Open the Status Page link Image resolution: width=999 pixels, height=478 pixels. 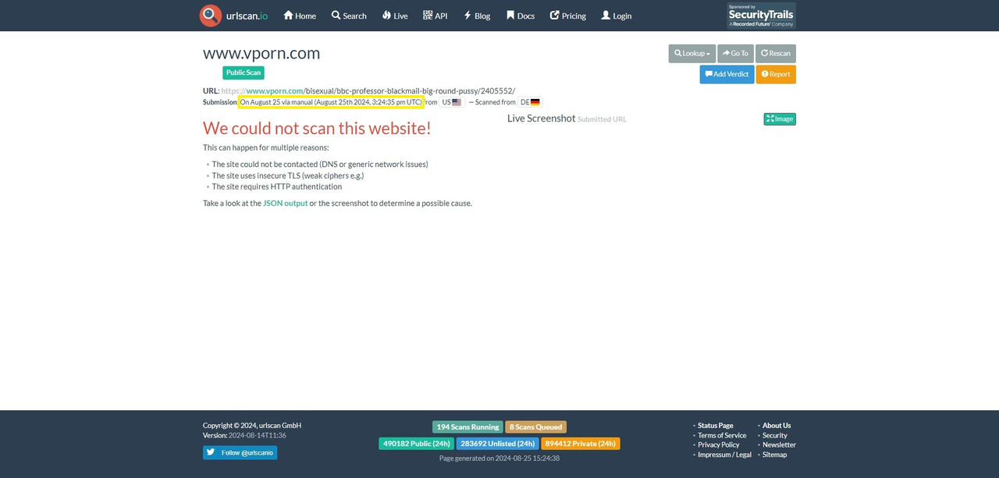click(715, 426)
